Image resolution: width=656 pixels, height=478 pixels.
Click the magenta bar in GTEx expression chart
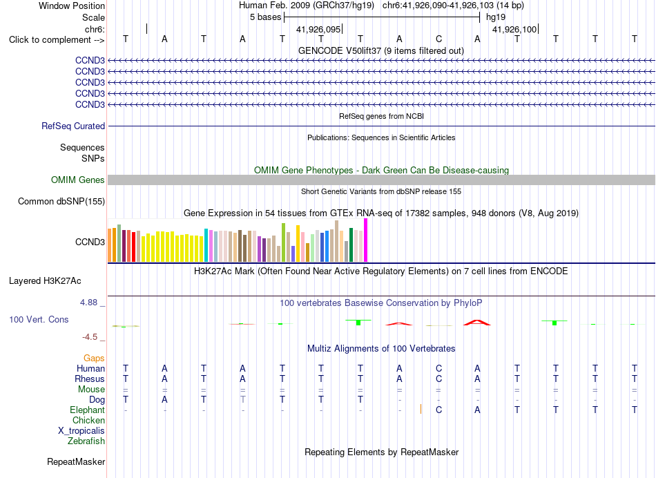(x=366, y=240)
